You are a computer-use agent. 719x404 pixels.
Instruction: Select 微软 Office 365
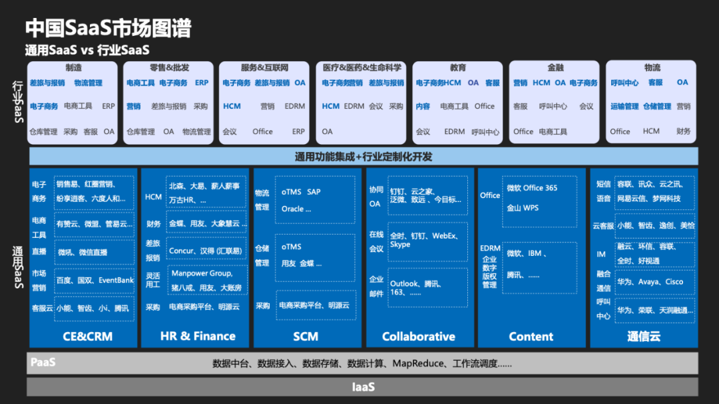pos(532,188)
